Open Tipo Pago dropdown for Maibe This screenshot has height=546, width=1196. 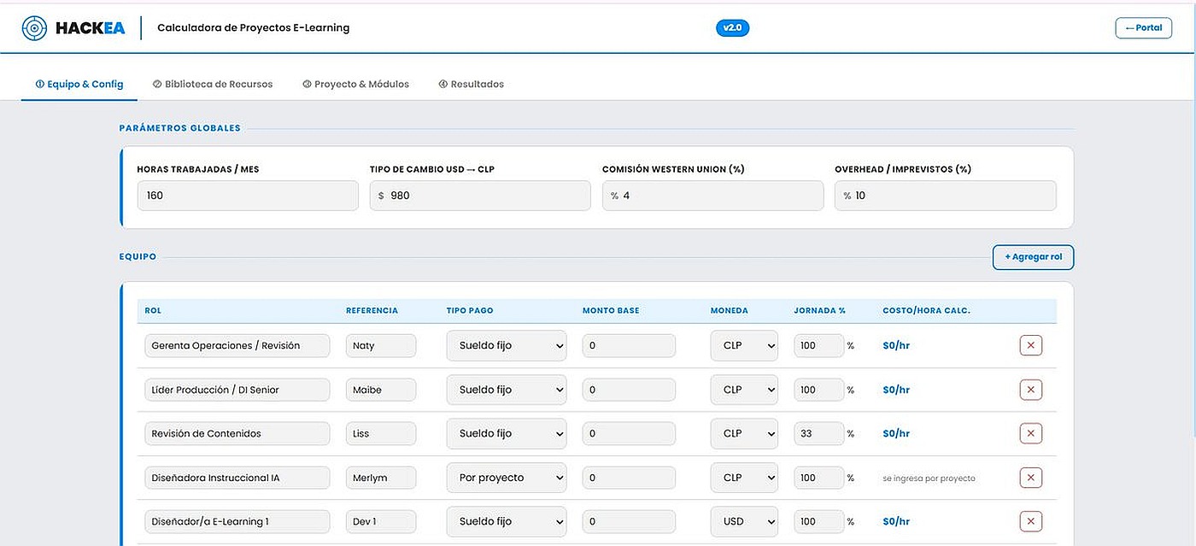[507, 390]
